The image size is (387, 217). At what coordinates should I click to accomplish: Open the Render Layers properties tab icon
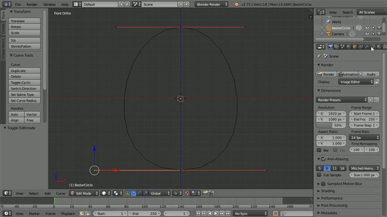click(336, 46)
